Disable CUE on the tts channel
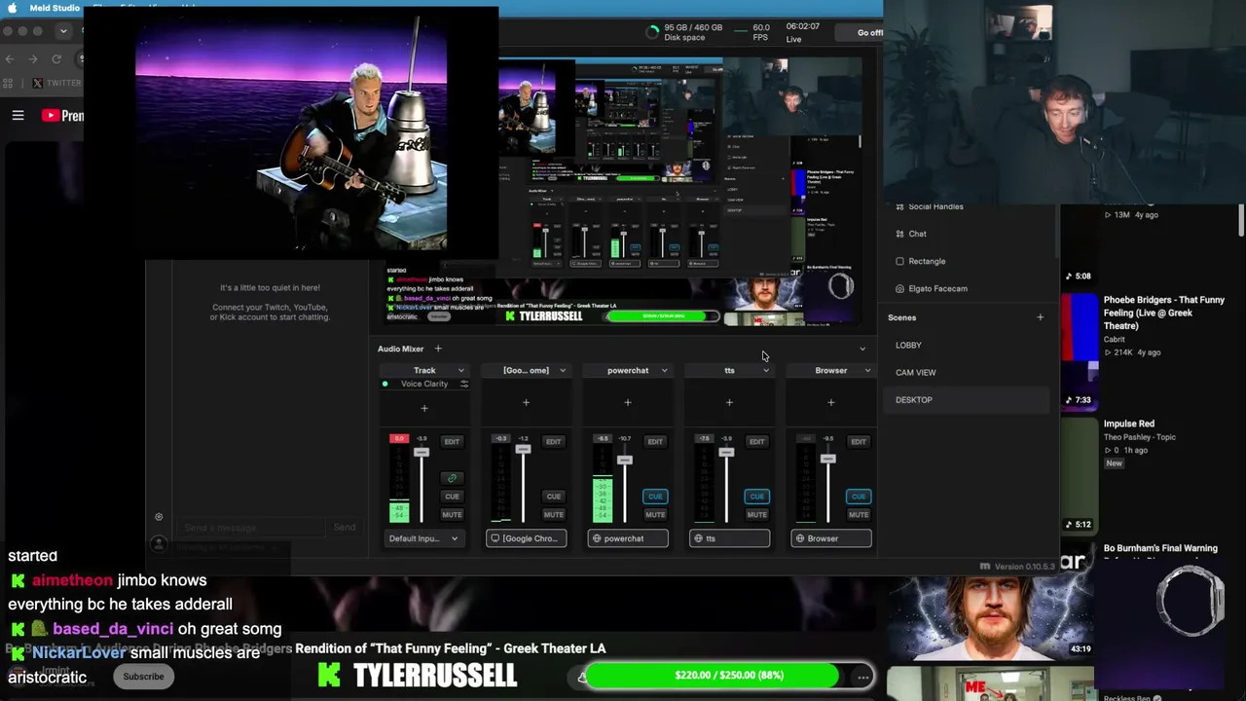The width and height of the screenshot is (1246, 701). (756, 497)
